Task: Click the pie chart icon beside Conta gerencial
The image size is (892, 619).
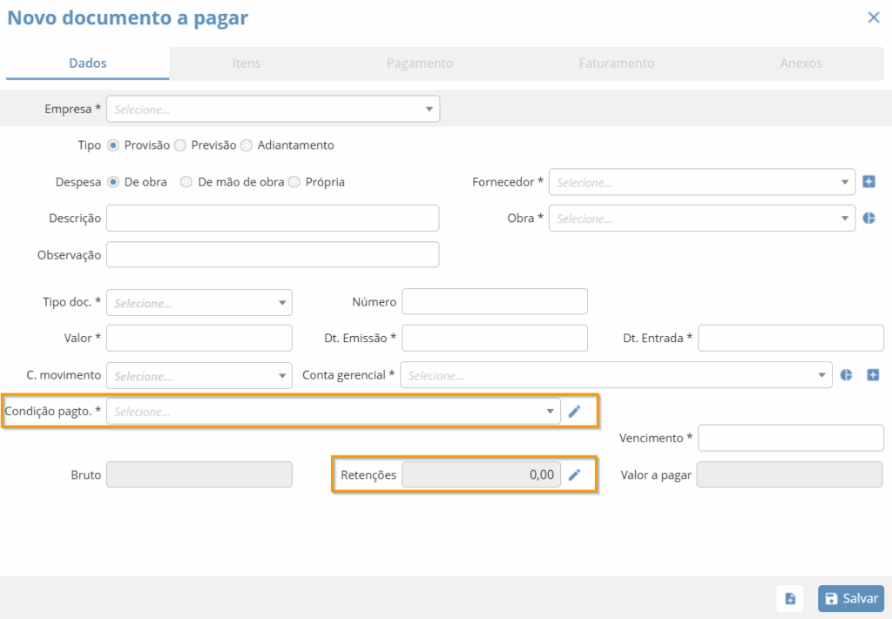Action: click(846, 375)
